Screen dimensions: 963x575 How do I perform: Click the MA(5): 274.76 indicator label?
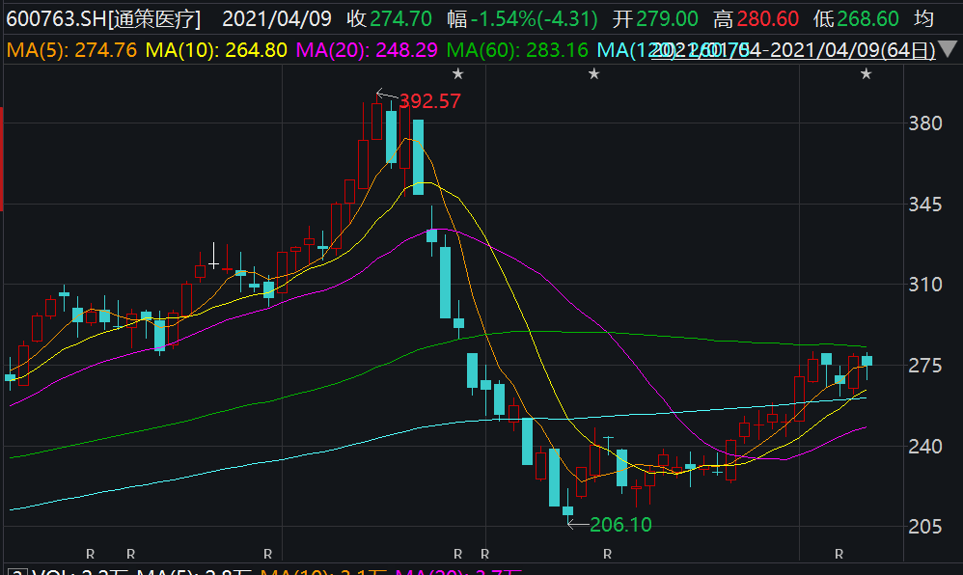coord(71,50)
